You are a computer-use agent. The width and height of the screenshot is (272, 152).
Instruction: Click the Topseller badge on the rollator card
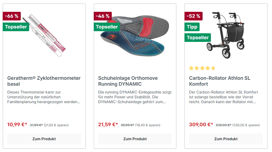tap(198, 38)
